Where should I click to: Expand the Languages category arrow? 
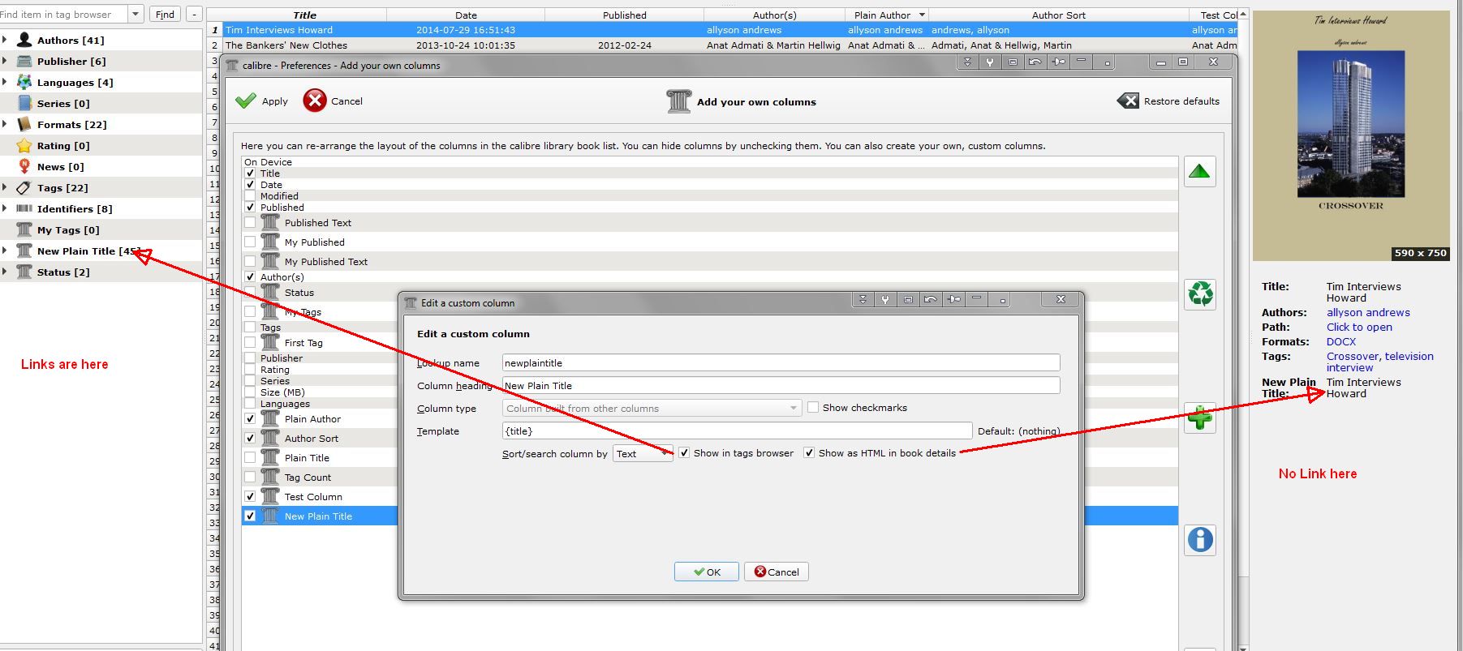5,82
